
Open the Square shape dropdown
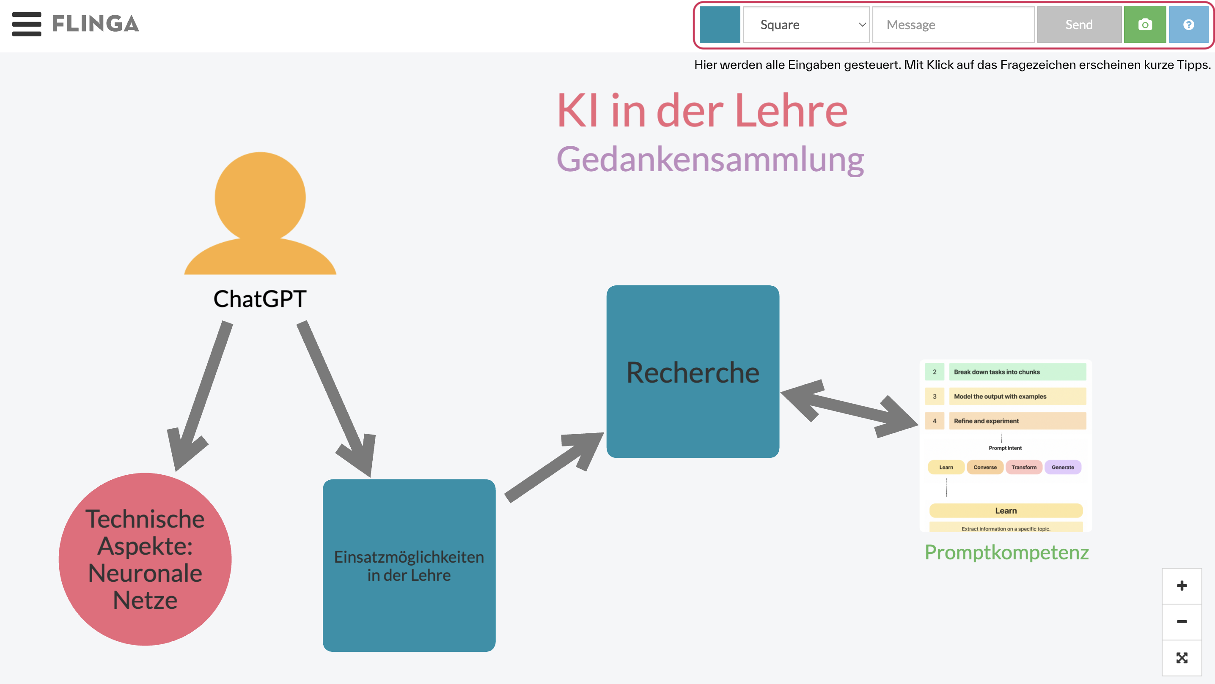[x=806, y=25]
